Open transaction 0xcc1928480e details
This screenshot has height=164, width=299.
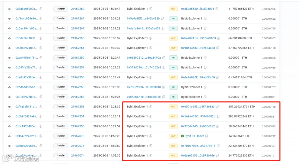(x=26, y=126)
